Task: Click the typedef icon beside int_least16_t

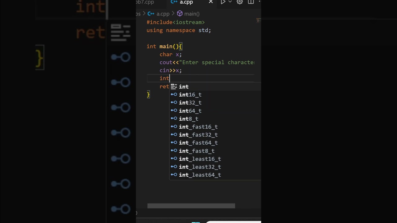Action: (x=174, y=159)
